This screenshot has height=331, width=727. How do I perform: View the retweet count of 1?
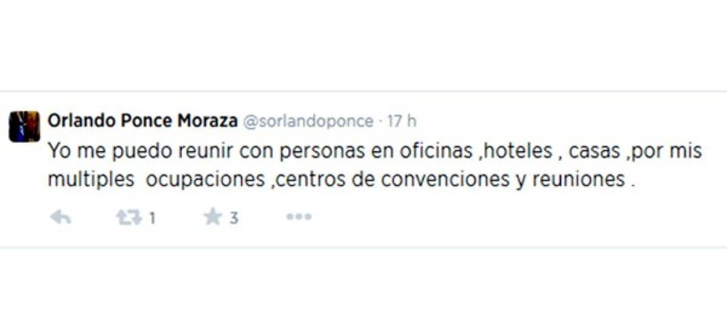152,218
